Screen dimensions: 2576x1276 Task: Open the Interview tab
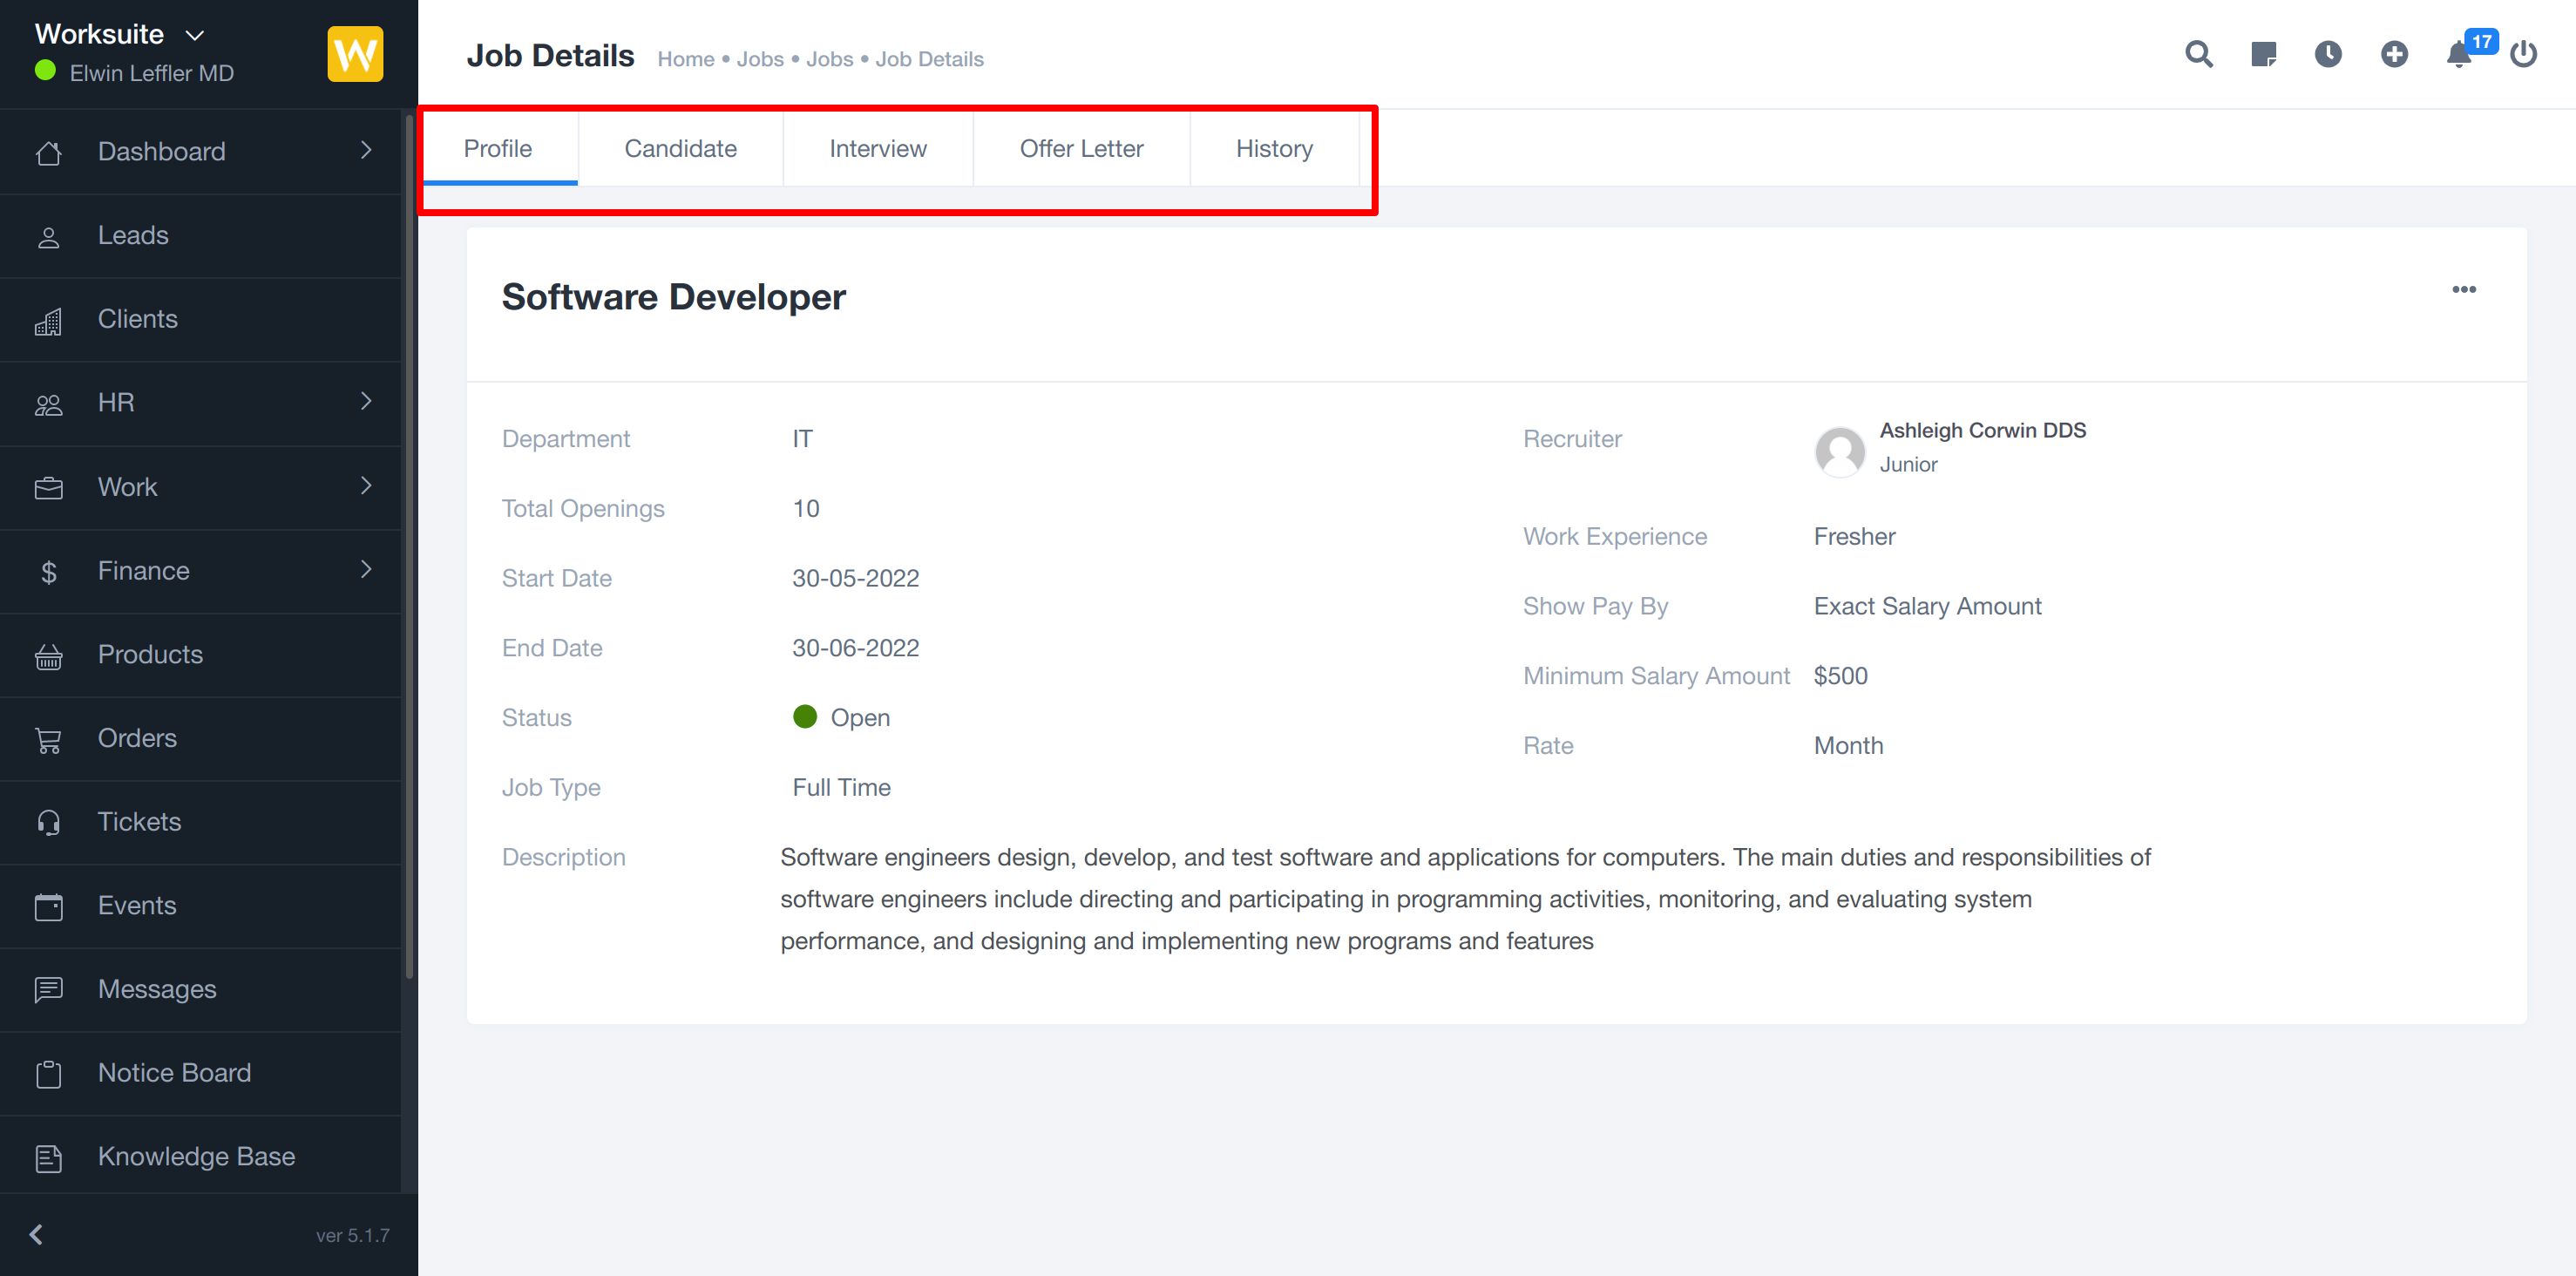pos(877,149)
